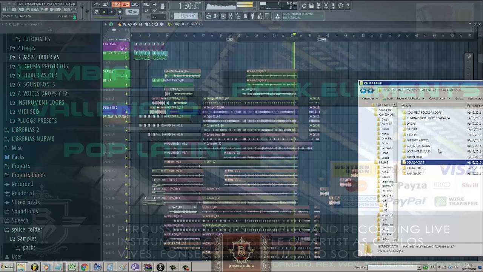This screenshot has height=272, width=483.
Task: Click the render audio file icon
Action: 319,6
